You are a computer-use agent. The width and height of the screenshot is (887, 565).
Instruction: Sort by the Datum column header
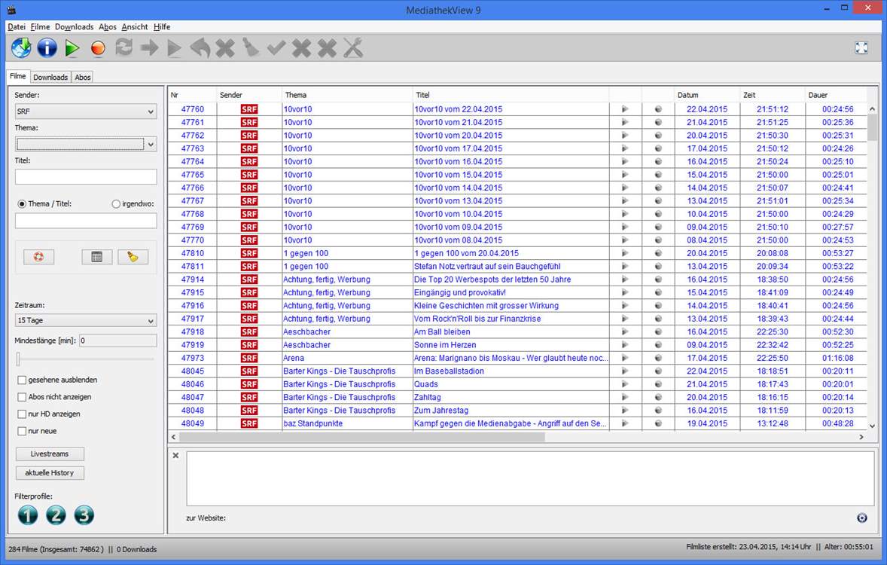click(x=708, y=95)
